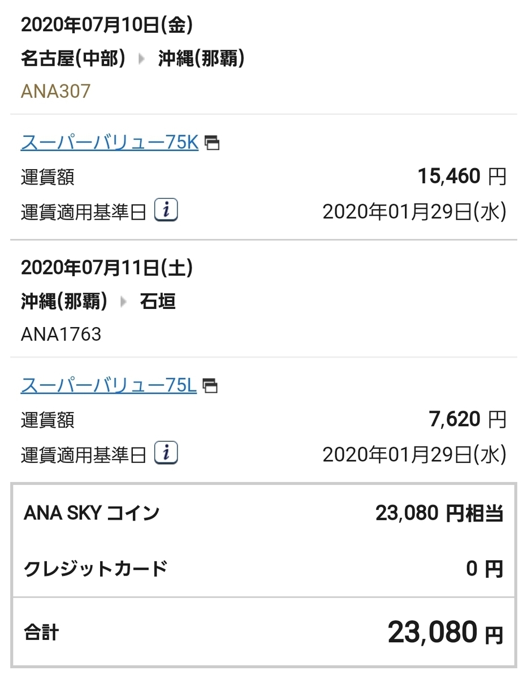Open the スーパーバリュー75L fare link
This screenshot has height=679, width=527.
[109, 385]
